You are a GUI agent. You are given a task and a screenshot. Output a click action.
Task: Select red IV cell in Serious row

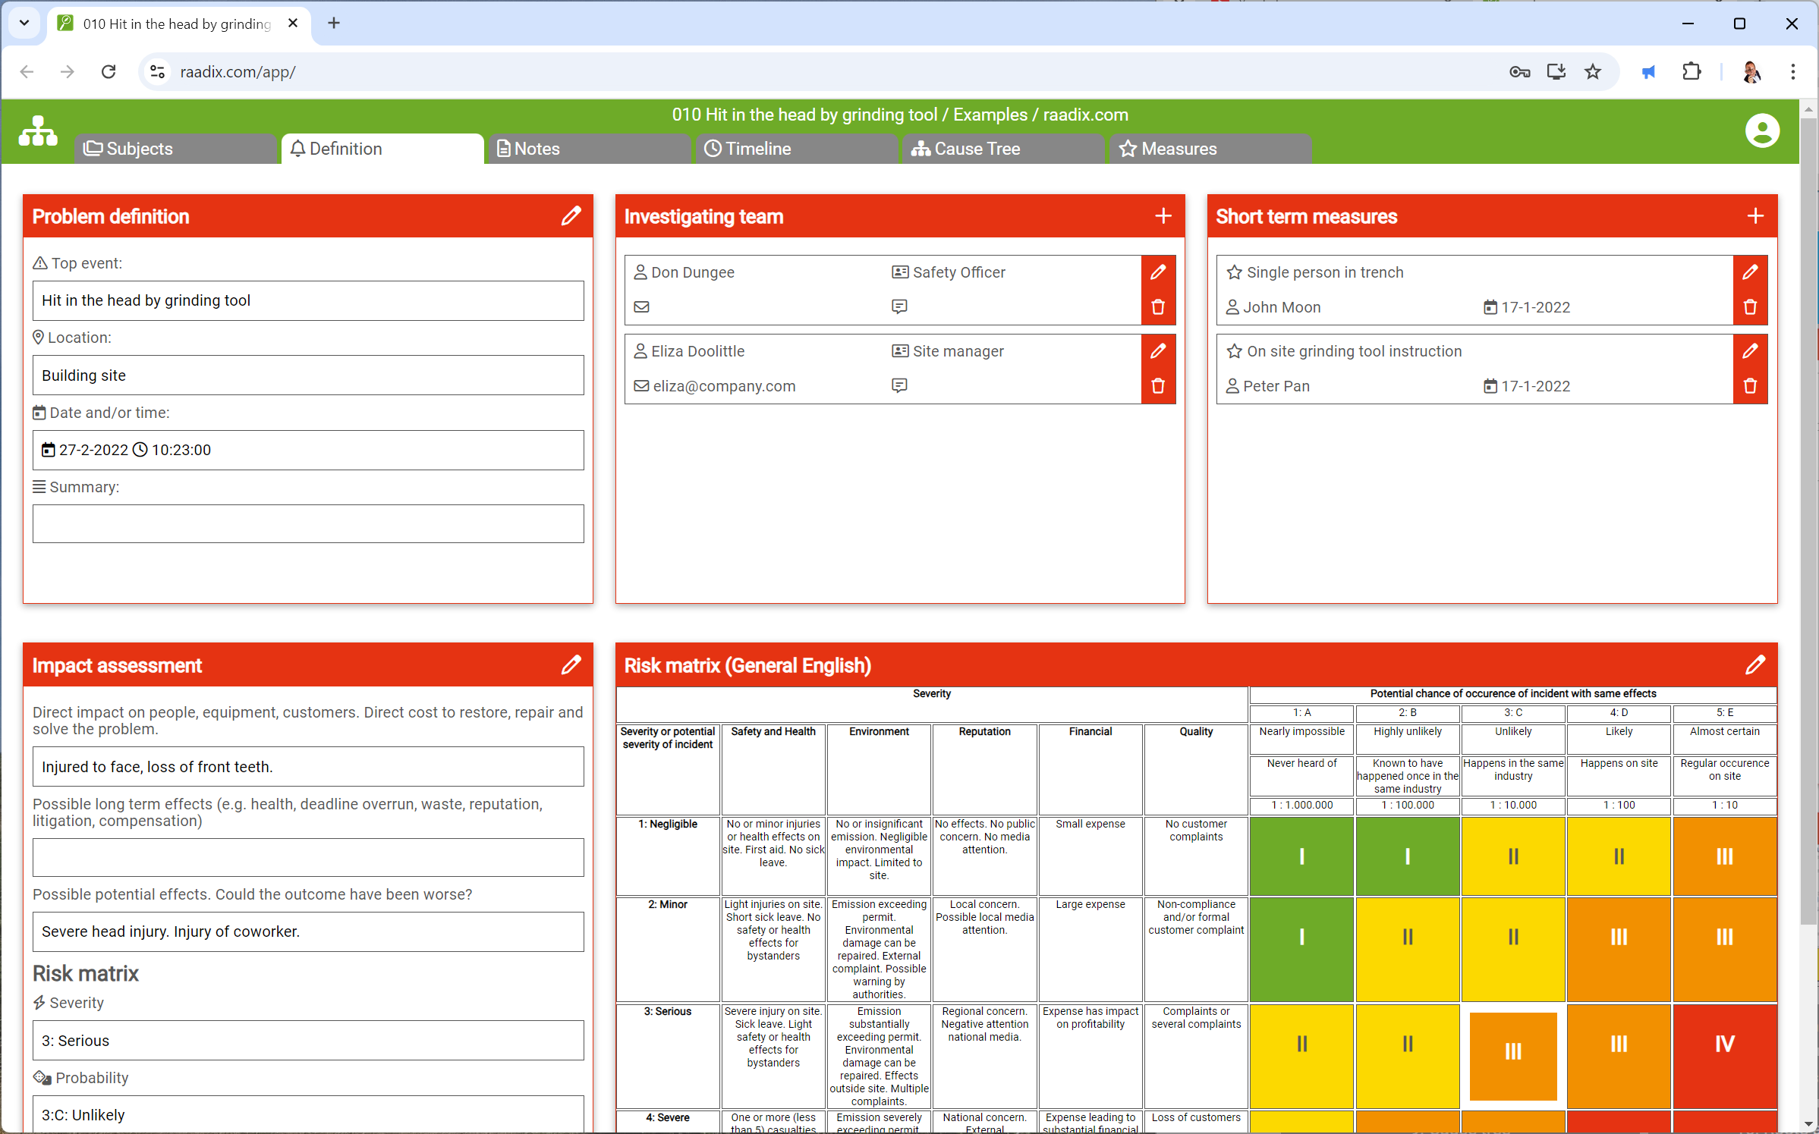click(1724, 1057)
